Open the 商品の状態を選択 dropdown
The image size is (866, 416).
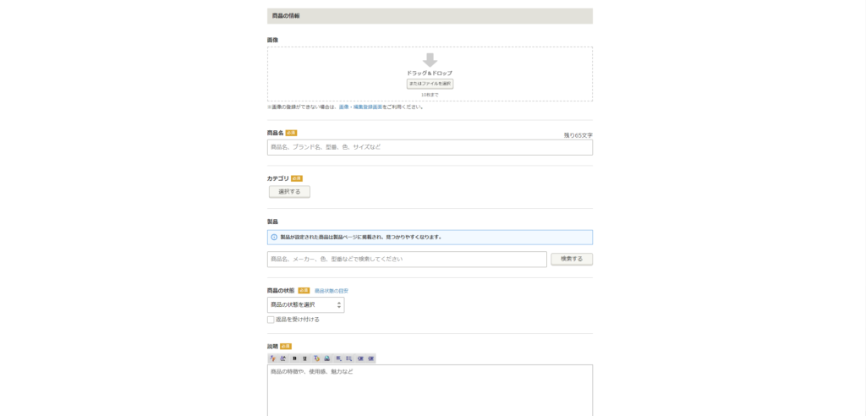[x=305, y=304]
